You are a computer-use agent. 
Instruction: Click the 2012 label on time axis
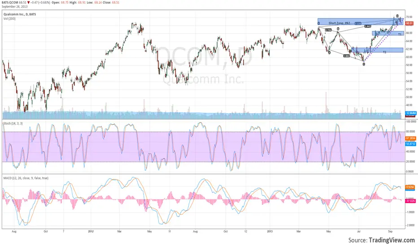pos(91,232)
